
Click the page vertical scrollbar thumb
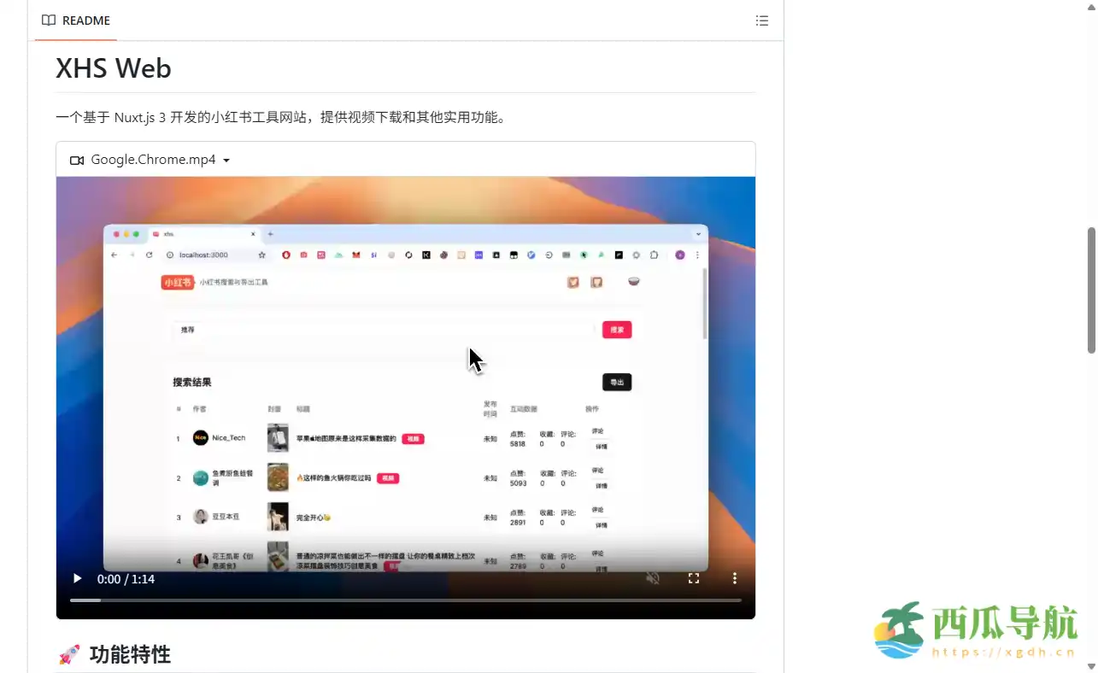(1091, 290)
